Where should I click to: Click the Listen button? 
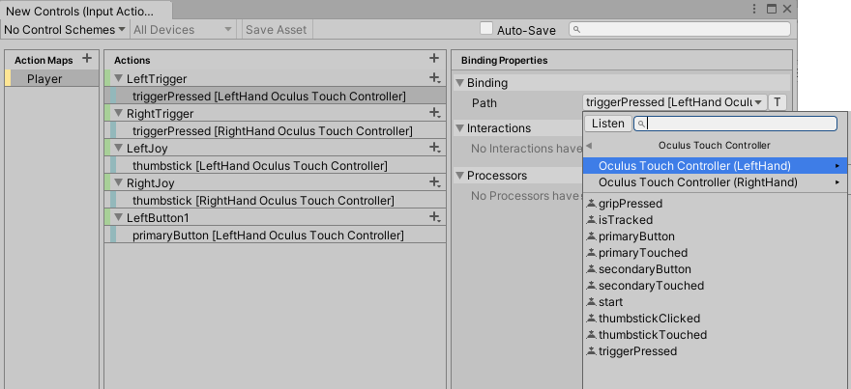(x=607, y=124)
